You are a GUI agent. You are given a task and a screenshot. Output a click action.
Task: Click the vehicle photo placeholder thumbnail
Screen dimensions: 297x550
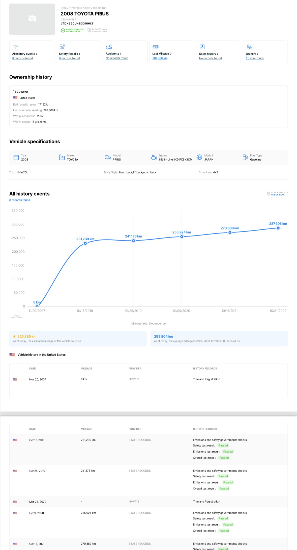point(32,19)
